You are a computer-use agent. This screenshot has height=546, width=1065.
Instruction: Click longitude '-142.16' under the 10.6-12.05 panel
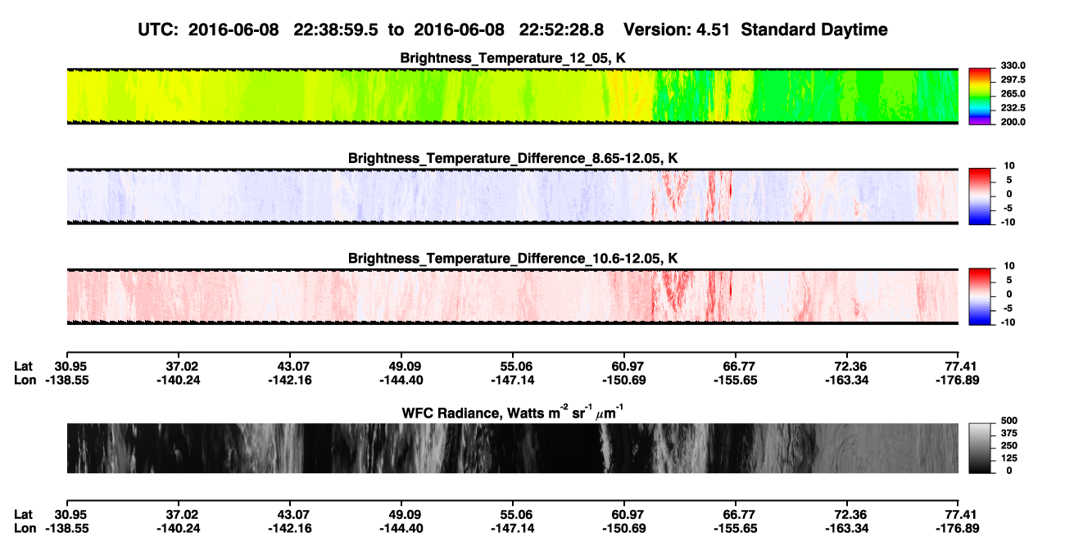click(291, 380)
